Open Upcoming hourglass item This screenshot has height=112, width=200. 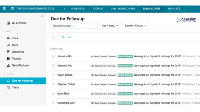(17, 52)
